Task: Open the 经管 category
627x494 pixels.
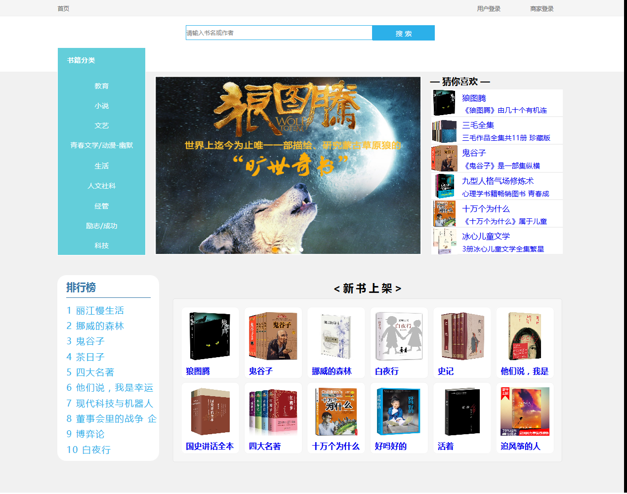Action: (x=101, y=206)
